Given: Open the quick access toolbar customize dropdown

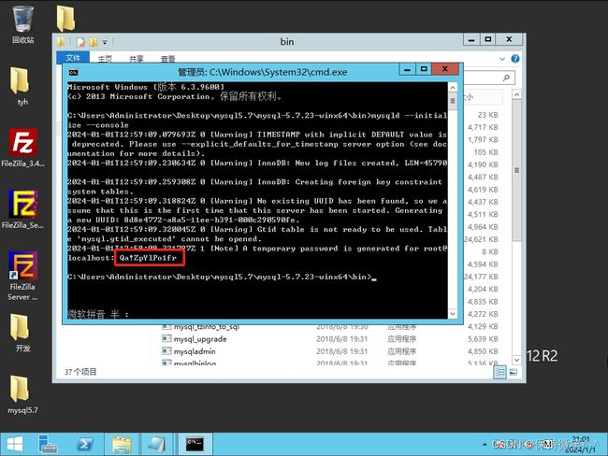Looking at the screenshot, I should click(105, 42).
